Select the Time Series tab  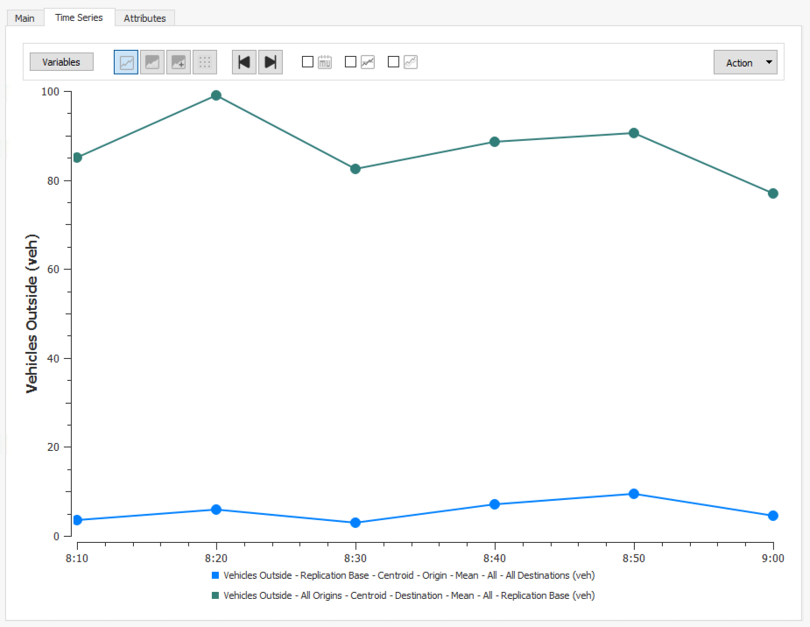79,17
